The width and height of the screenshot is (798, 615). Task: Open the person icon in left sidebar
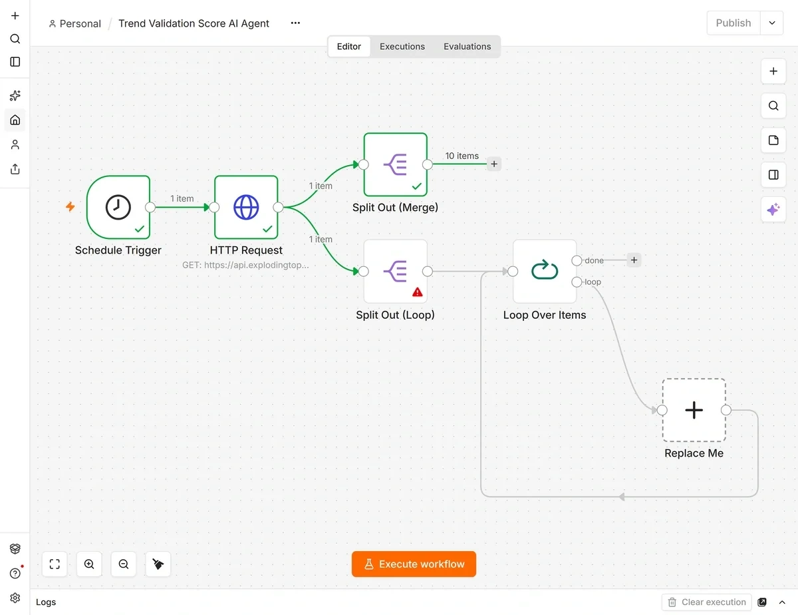pos(15,144)
